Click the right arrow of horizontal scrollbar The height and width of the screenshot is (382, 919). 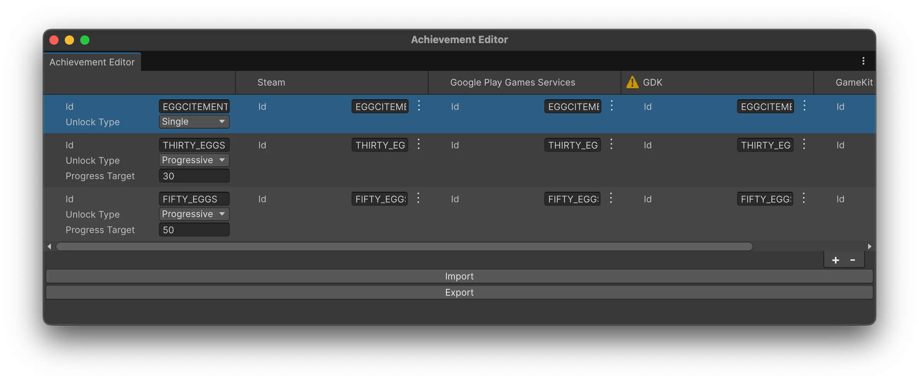(870, 246)
